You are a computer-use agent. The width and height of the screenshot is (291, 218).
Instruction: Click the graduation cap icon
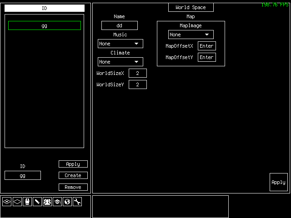point(57,202)
